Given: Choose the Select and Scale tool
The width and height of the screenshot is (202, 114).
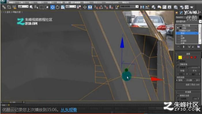Looking at the screenshot, I should pyautogui.click(x=63, y=7).
